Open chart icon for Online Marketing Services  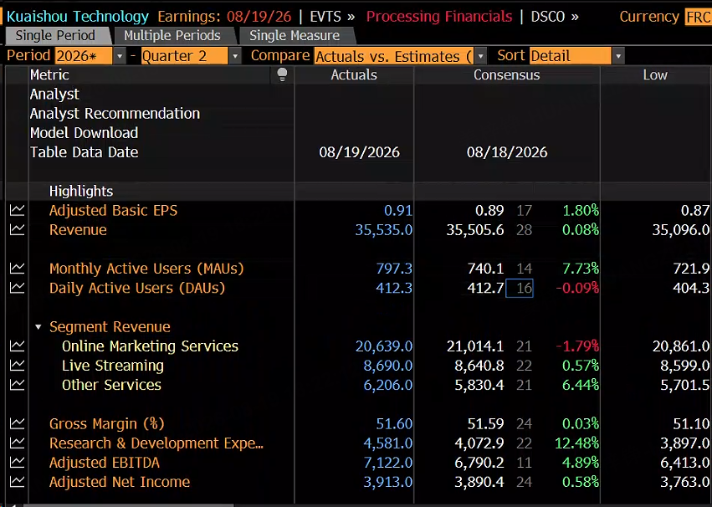[18, 346]
